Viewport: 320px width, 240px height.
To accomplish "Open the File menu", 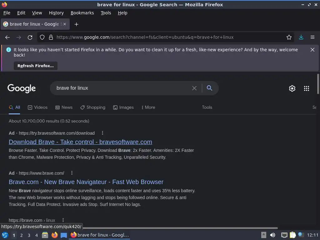I will 7,13.
